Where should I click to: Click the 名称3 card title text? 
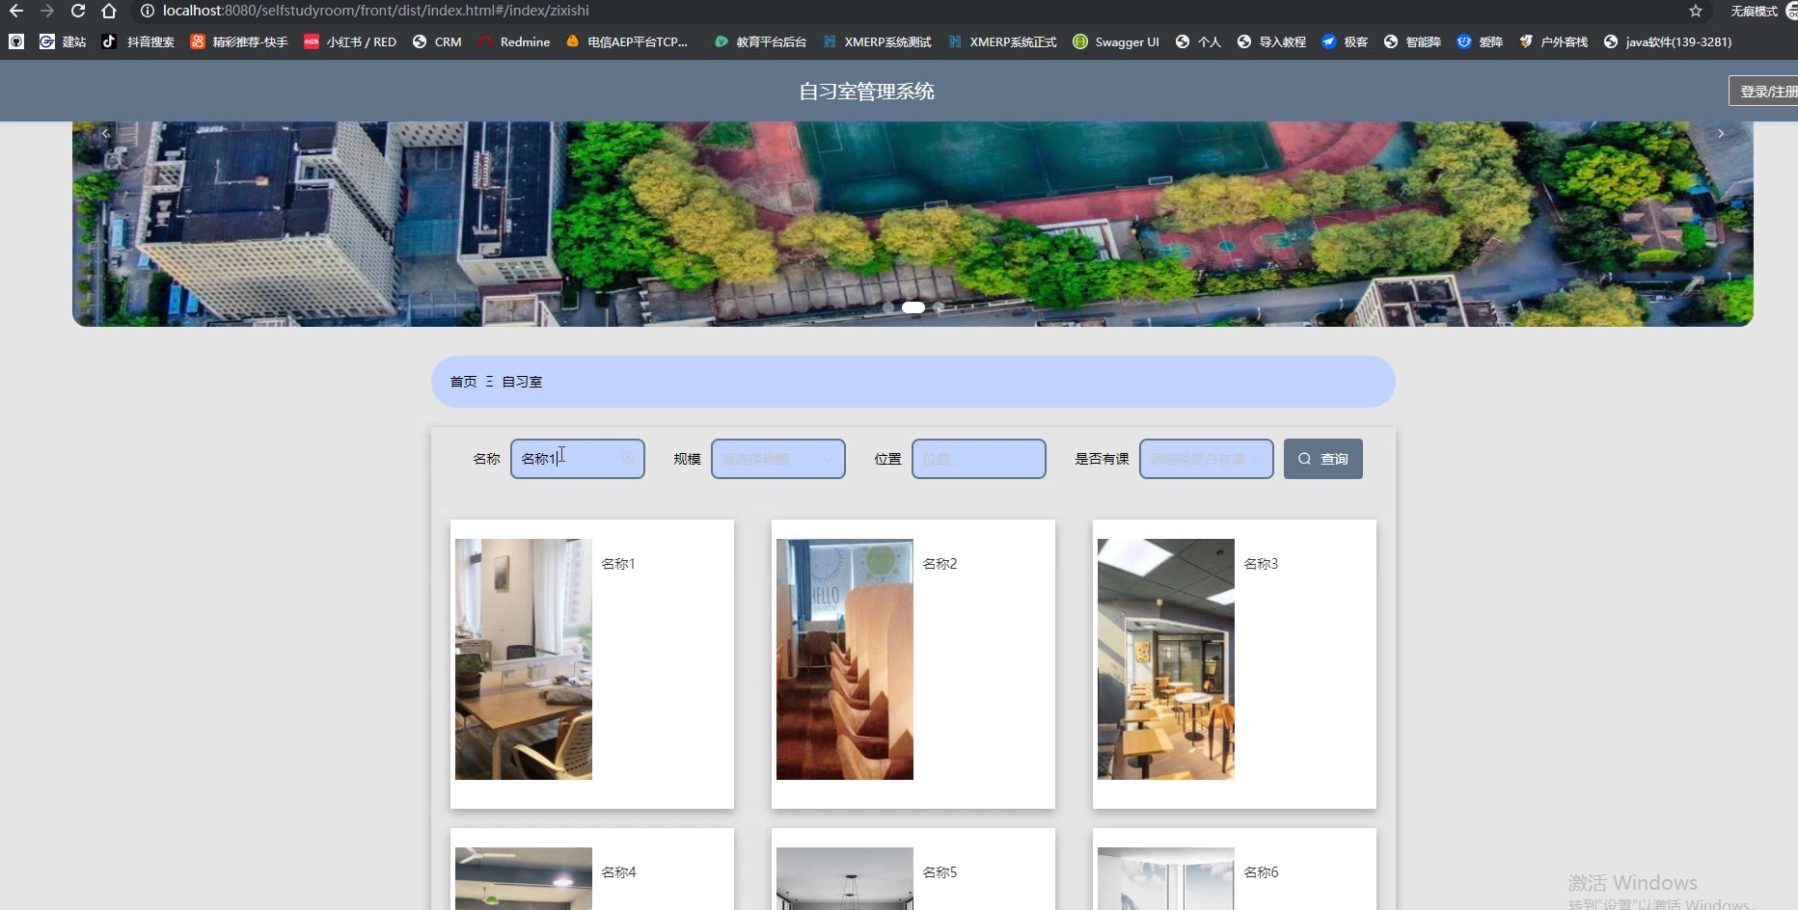1261,564
